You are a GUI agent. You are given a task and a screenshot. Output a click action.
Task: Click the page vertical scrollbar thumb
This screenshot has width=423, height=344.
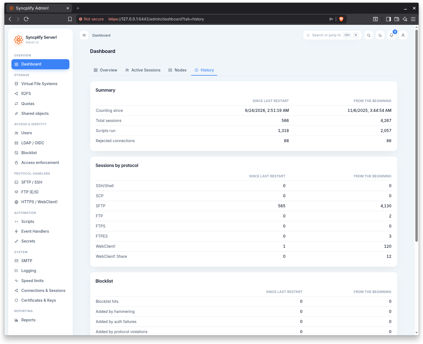click(x=416, y=136)
